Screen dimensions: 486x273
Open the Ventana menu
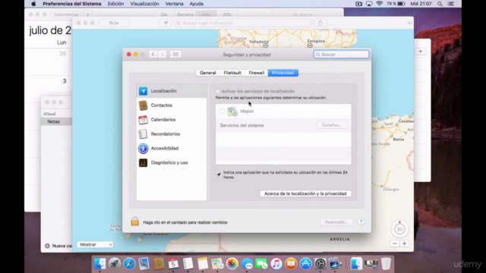(174, 4)
